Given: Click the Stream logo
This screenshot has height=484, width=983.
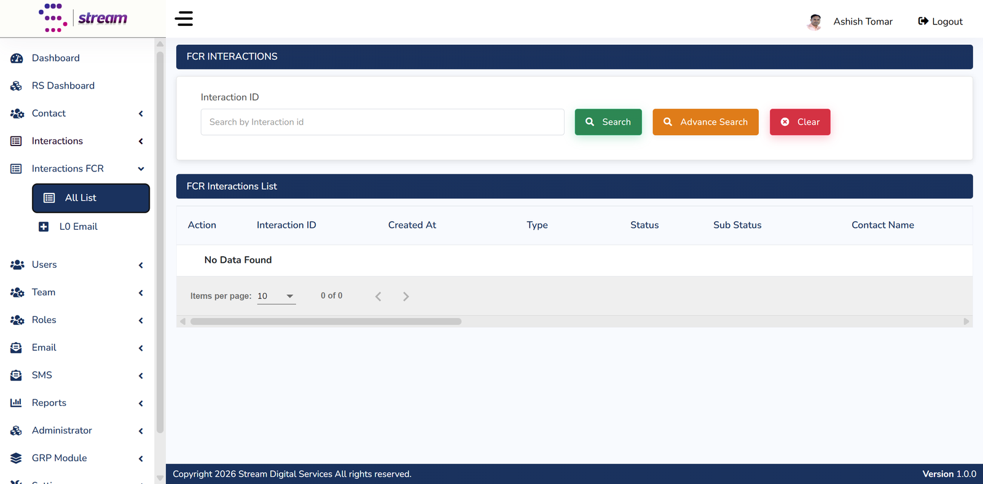Looking at the screenshot, I should tap(83, 18).
